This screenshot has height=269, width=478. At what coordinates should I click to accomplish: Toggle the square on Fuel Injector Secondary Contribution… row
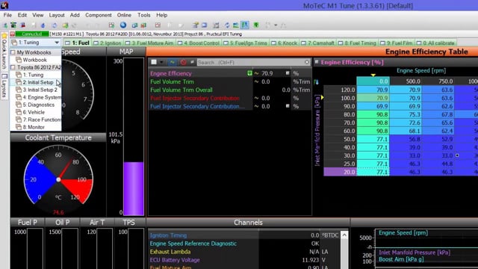288,106
